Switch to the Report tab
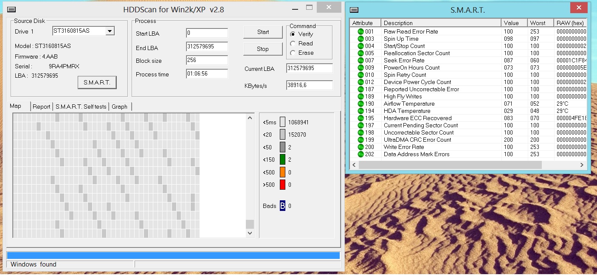This screenshot has width=597, height=275. [x=42, y=107]
